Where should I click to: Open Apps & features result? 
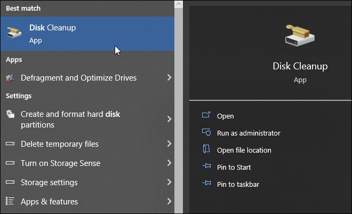(x=87, y=201)
